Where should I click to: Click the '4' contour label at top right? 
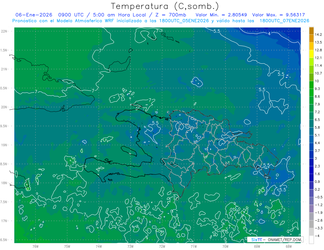pyautogui.click(x=269, y=34)
